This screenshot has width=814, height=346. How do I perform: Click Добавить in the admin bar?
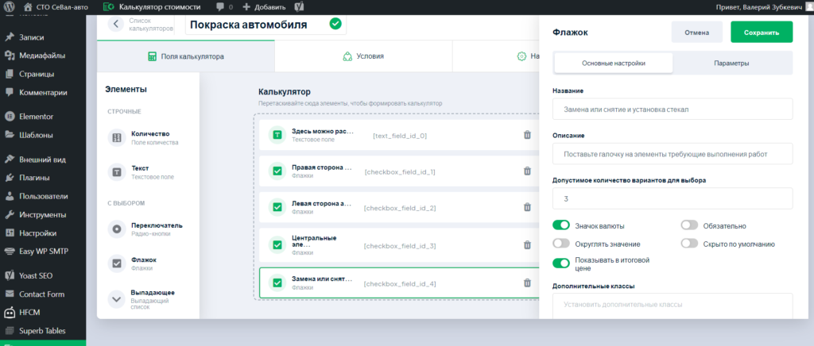pyautogui.click(x=264, y=7)
